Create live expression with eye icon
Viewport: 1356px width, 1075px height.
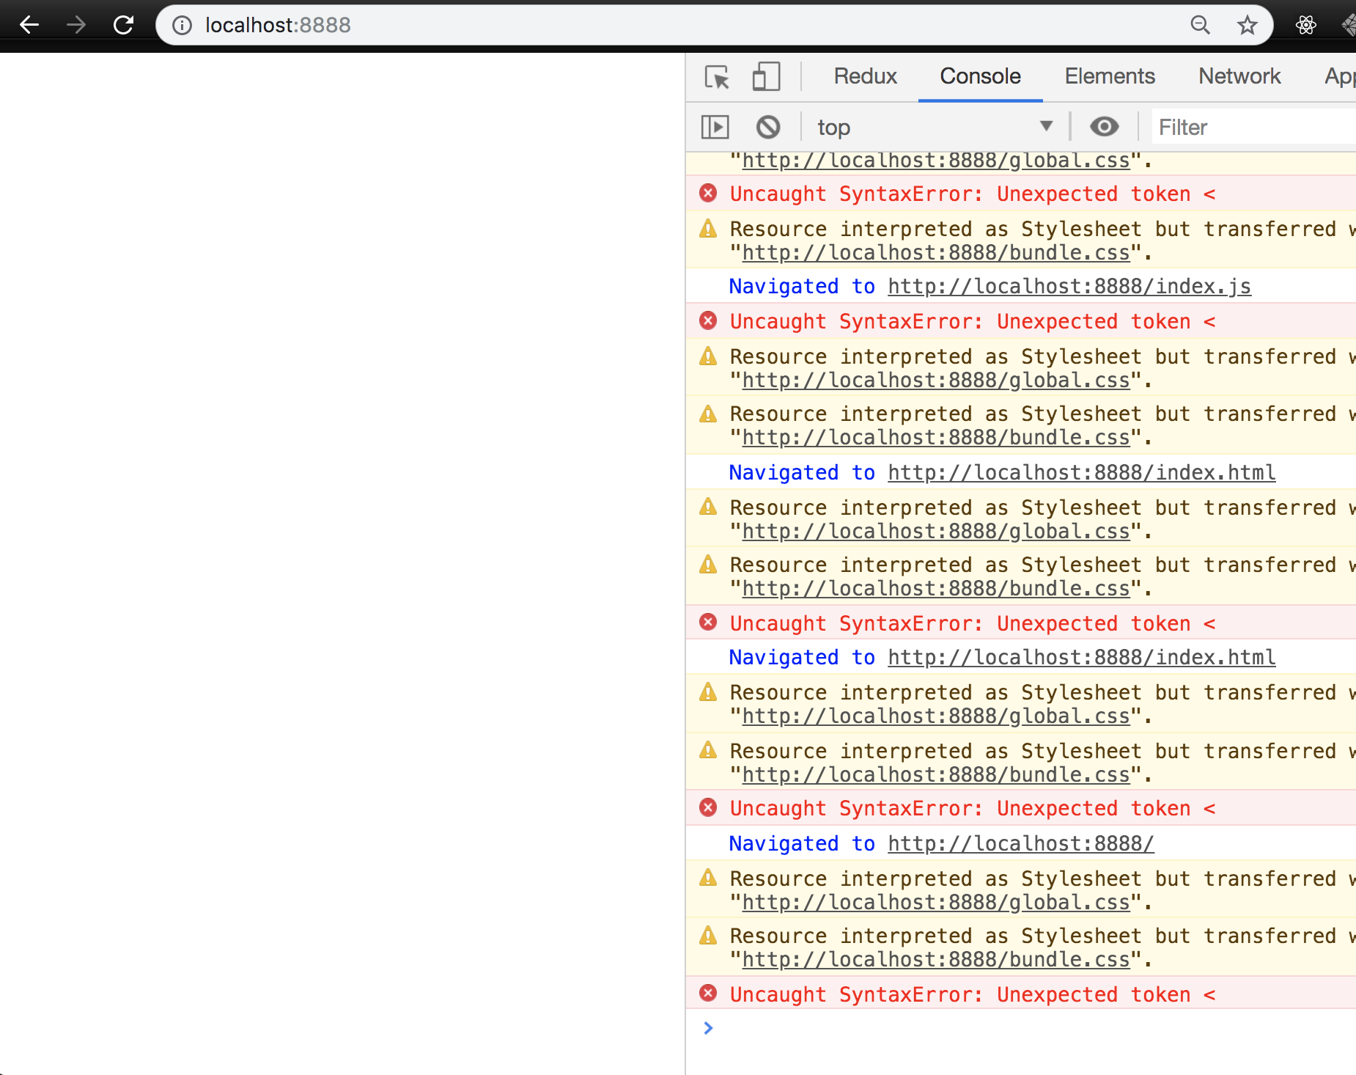point(1104,127)
